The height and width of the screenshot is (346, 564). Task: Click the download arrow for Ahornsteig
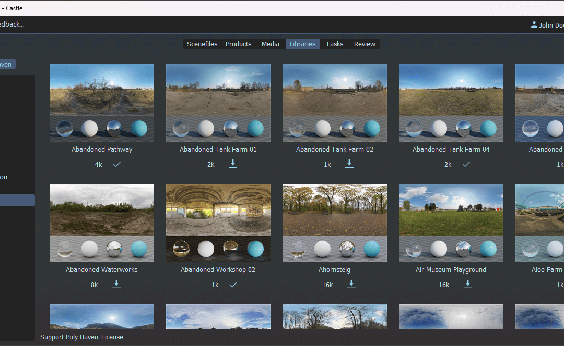click(x=351, y=284)
